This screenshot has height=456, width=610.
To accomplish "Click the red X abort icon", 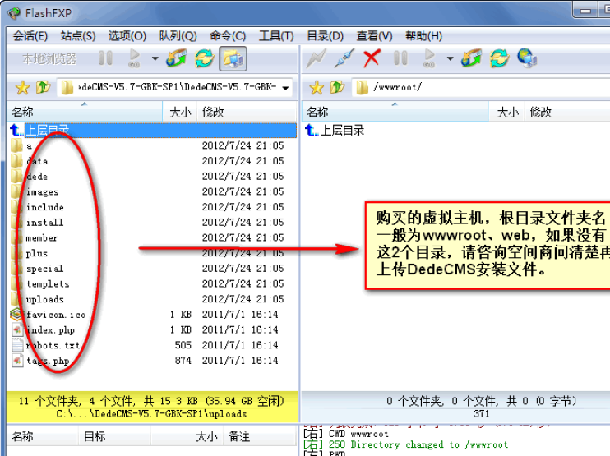I will click(372, 58).
